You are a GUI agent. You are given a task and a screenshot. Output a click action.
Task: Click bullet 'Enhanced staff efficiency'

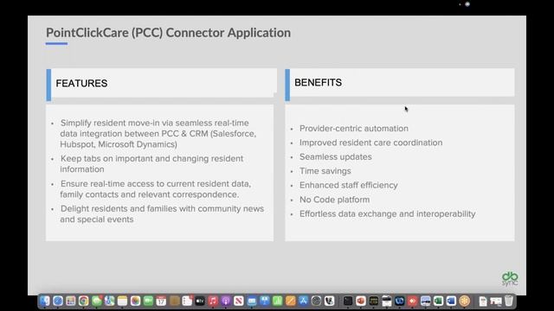(348, 185)
